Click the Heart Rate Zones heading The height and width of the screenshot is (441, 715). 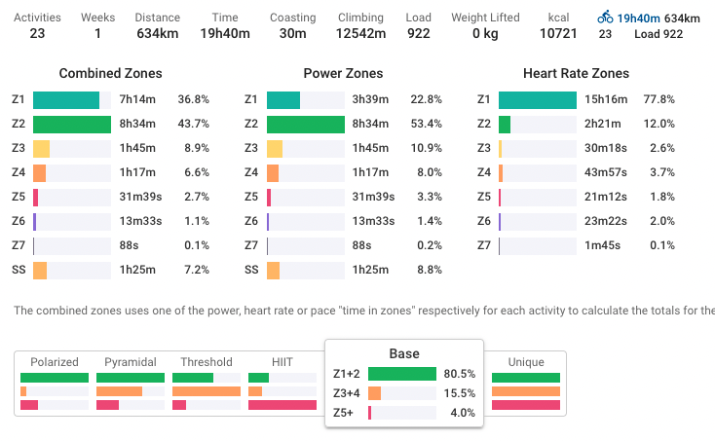[576, 73]
